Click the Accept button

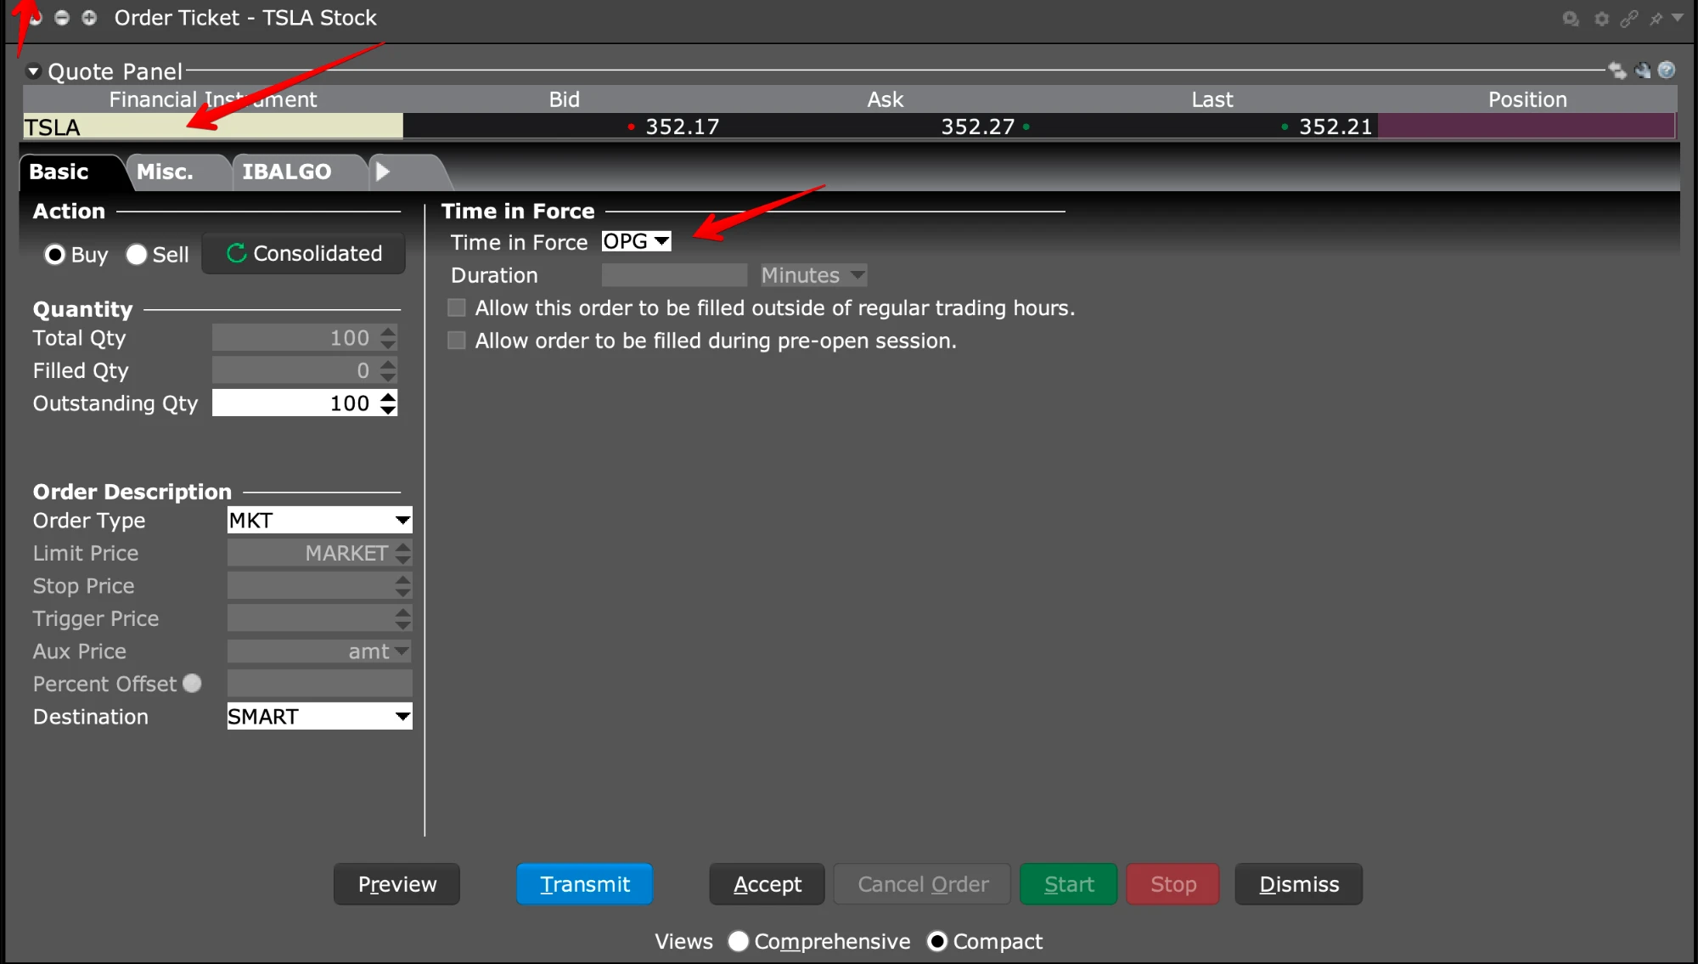pyautogui.click(x=767, y=884)
